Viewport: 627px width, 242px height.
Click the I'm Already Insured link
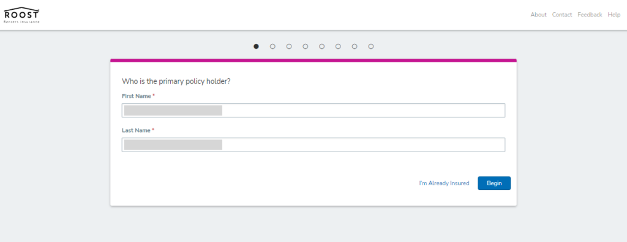coord(444,183)
